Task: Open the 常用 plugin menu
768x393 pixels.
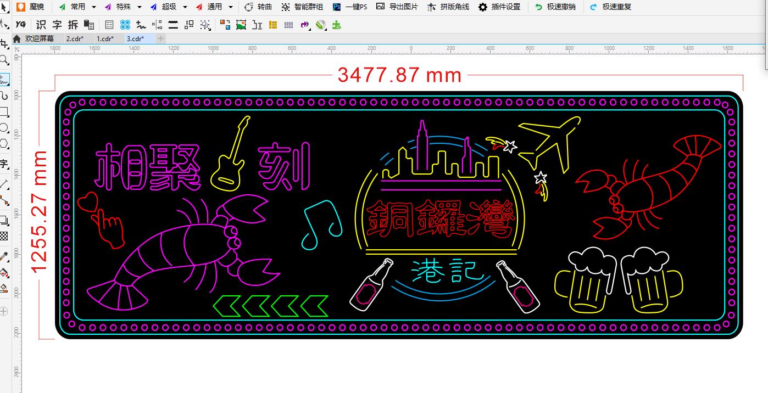Action: (x=72, y=7)
